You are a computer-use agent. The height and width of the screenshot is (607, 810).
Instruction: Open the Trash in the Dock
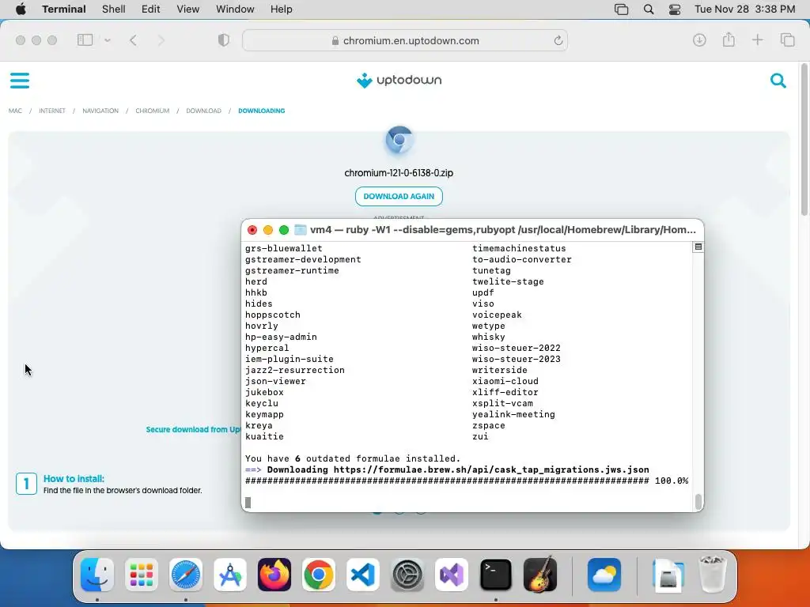pos(713,575)
